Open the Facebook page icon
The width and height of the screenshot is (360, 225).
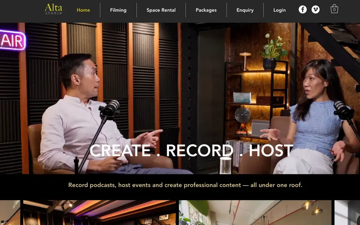pyautogui.click(x=303, y=9)
